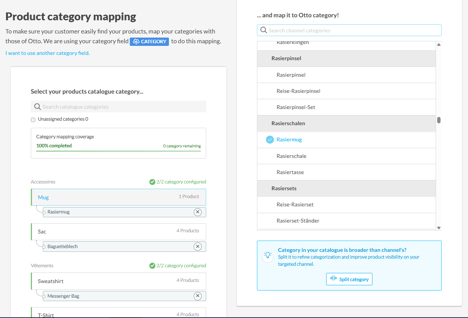The width and height of the screenshot is (468, 318).
Task: Remove the Baguetteblech mapping from Sac
Action: coord(198,247)
